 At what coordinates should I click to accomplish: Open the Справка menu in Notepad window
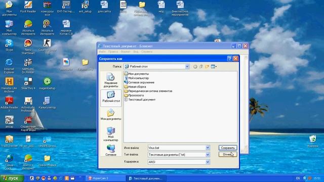(x=147, y=52)
